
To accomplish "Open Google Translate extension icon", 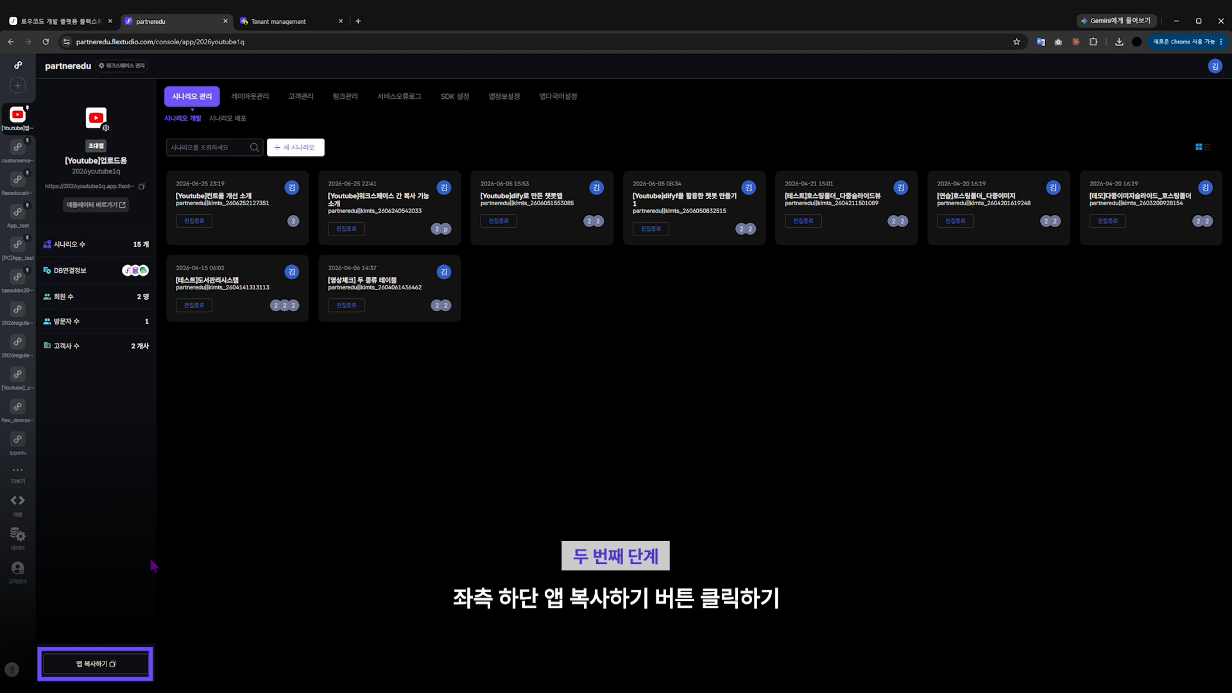I will point(1041,42).
